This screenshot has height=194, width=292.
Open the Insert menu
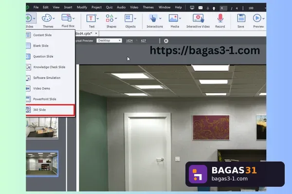click(x=68, y=7)
